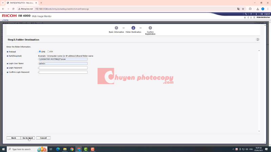Open the Chrome three-dot menu
The height and width of the screenshot is (152, 271).
(268, 9)
